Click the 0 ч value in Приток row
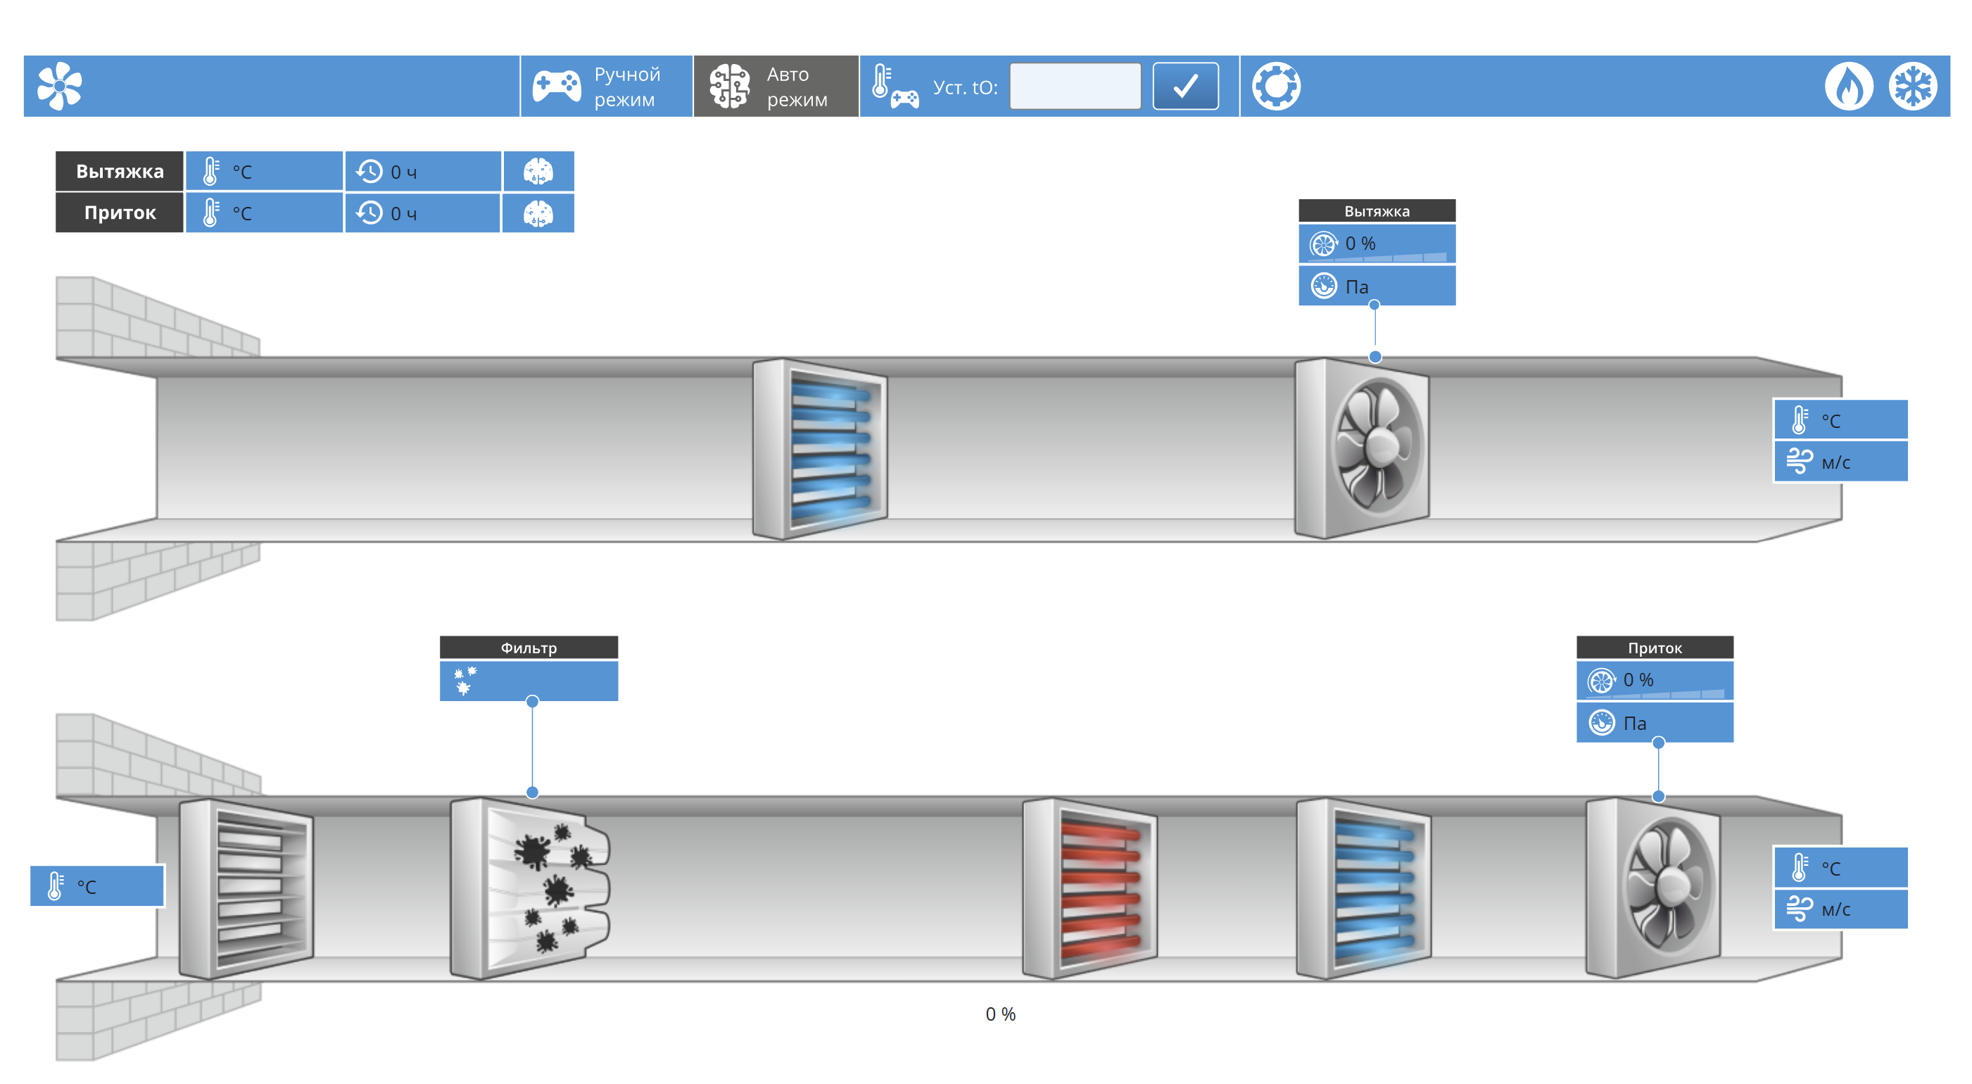Image resolution: width=1972 pixels, height=1084 pixels. tap(404, 213)
